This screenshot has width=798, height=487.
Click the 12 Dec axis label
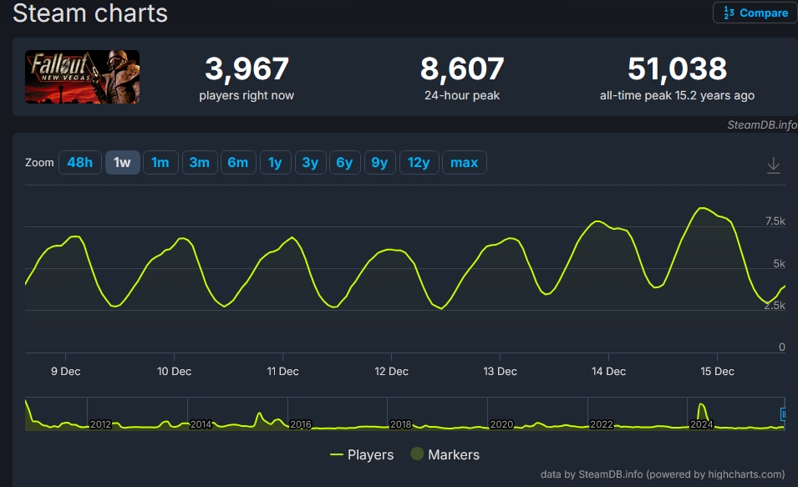coord(391,372)
